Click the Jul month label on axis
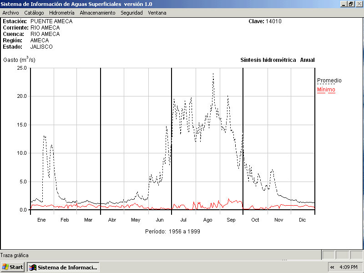Viewport: 364px width, 273px height. pos(183,220)
